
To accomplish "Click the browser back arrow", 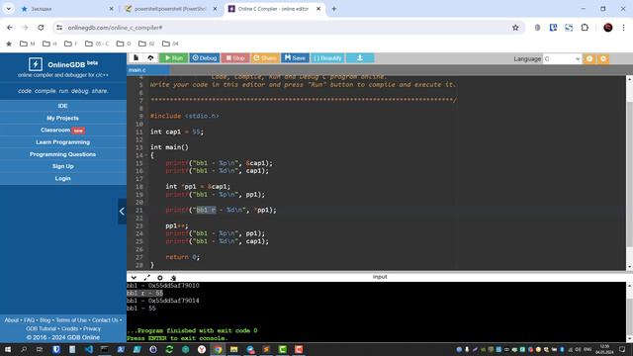I will pos(10,28).
